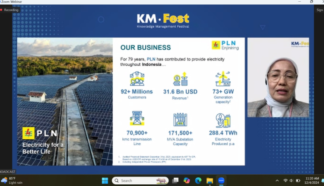Click the taskbar Search box
The height and width of the screenshot is (186, 324).
(140, 181)
